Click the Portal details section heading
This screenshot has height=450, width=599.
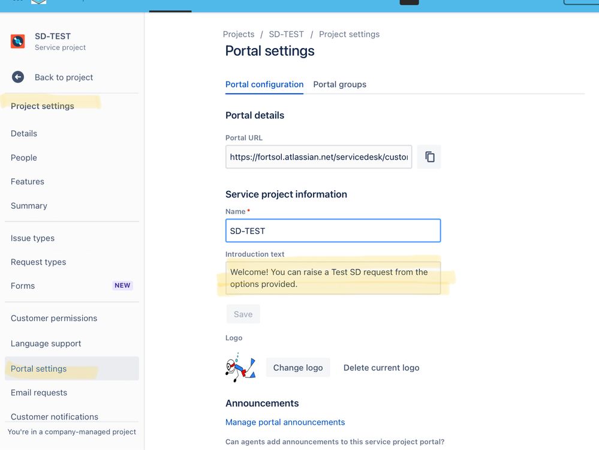255,115
